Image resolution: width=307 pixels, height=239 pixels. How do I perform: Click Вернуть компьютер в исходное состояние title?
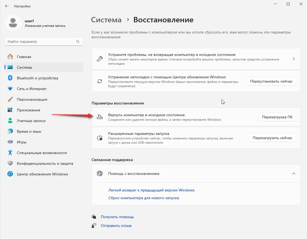146,115
